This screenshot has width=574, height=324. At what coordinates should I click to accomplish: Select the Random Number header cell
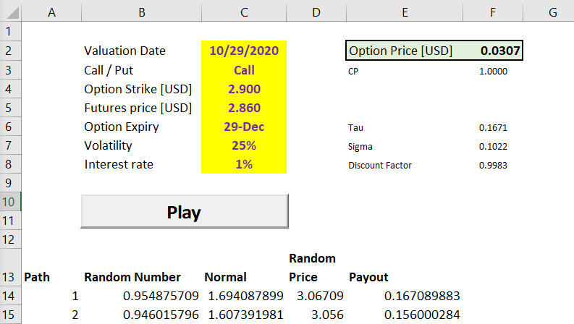(132, 277)
